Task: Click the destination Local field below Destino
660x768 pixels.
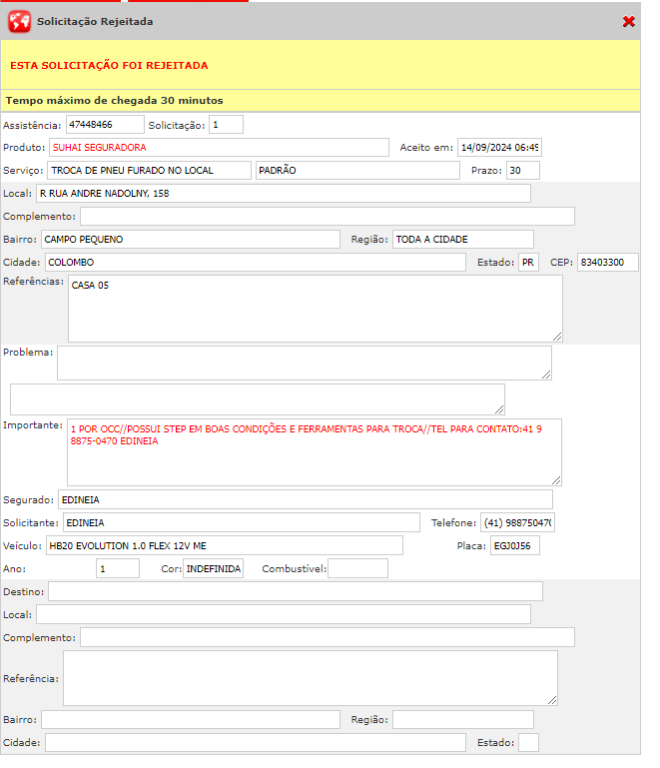Action: [x=284, y=614]
